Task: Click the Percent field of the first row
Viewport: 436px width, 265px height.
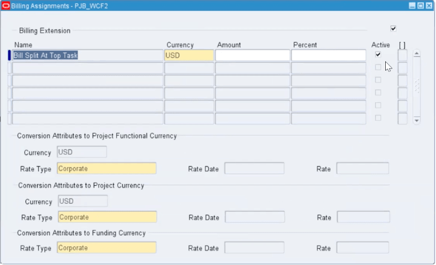Action: pos(329,55)
